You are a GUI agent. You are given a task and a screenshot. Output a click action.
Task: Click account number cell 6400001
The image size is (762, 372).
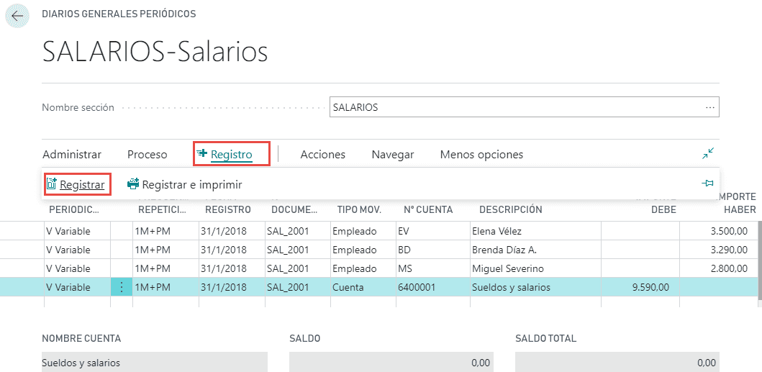[x=432, y=287]
